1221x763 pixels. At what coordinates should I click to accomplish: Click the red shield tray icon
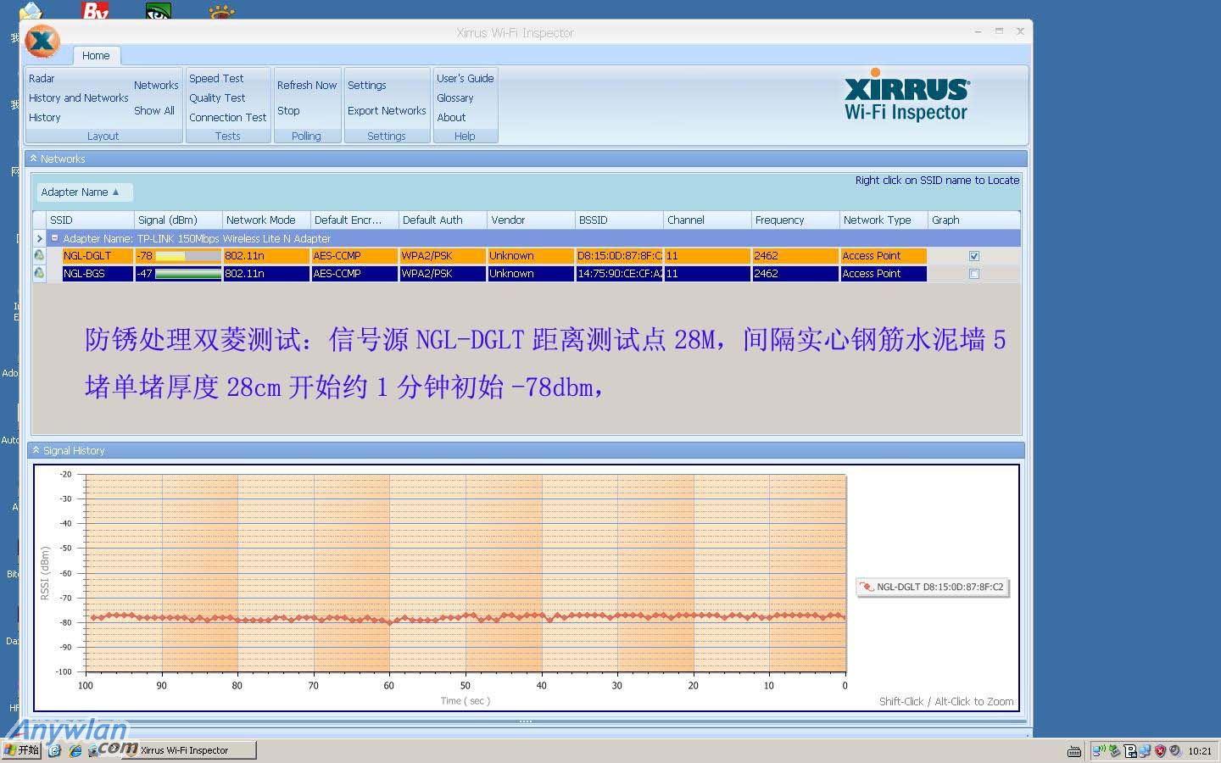1160,750
